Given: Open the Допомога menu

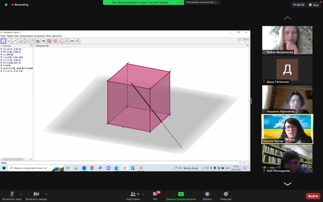Looking at the screenshot, I should 57,36.
